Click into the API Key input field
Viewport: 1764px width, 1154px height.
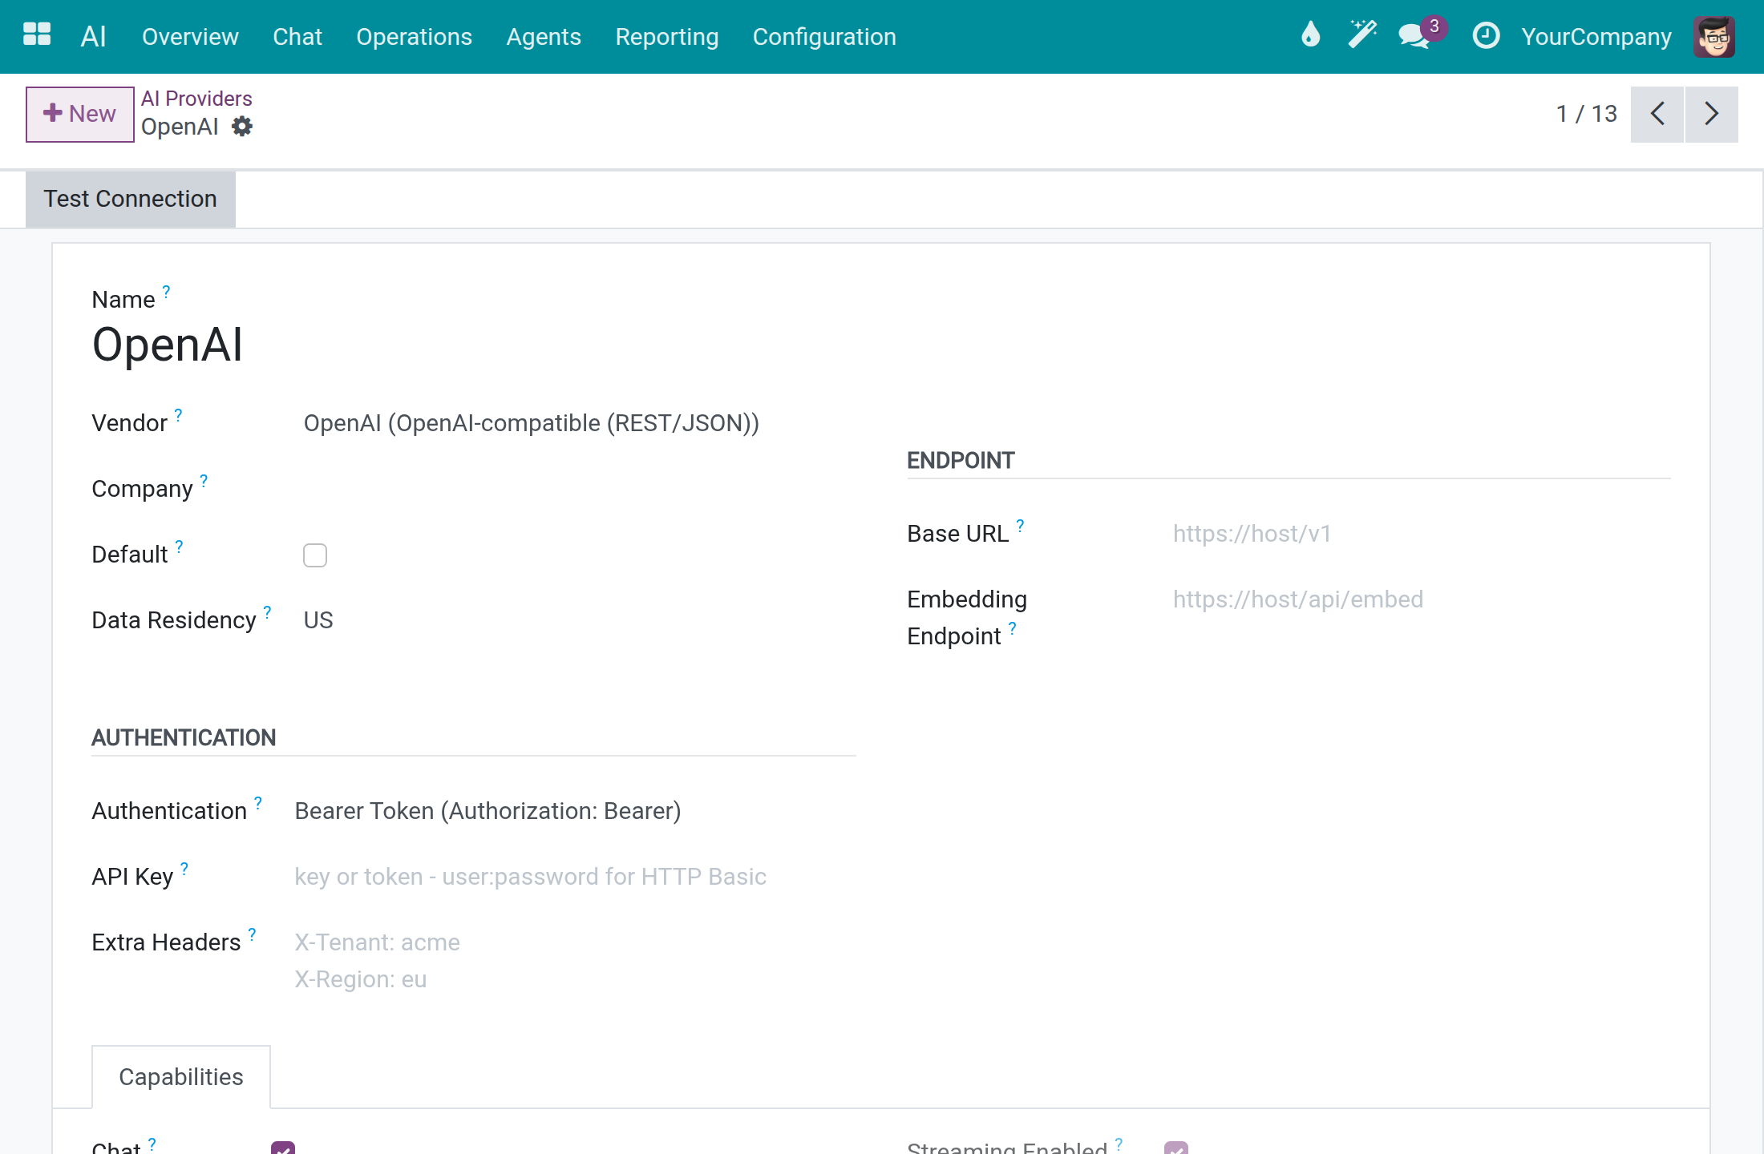575,877
